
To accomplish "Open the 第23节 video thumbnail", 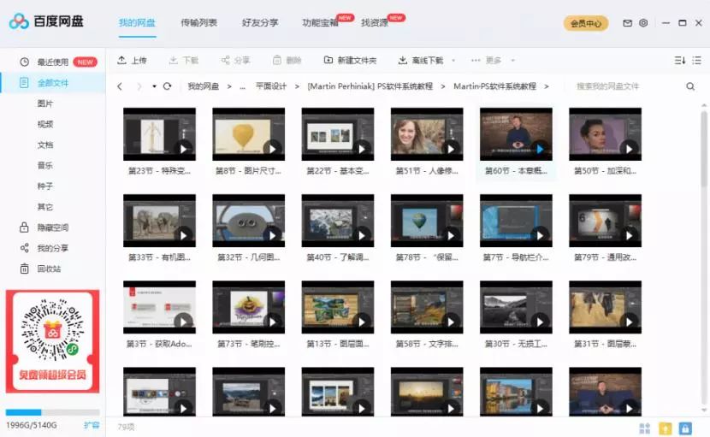I will (x=159, y=134).
